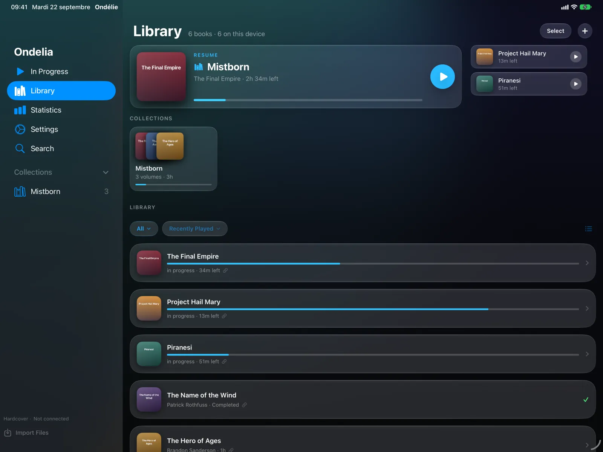The width and height of the screenshot is (603, 452).
Task: Open Piranesi row chevron
Action: click(587, 354)
